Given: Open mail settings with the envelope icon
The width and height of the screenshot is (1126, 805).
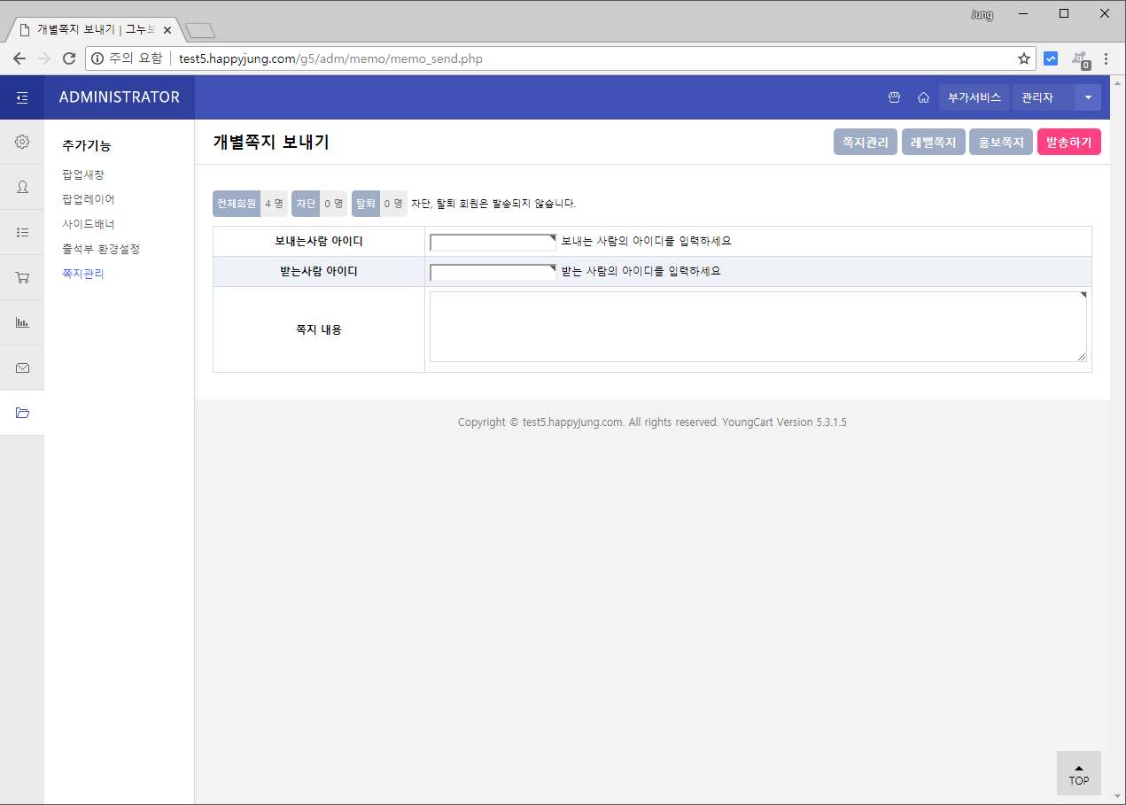Looking at the screenshot, I should click(21, 368).
